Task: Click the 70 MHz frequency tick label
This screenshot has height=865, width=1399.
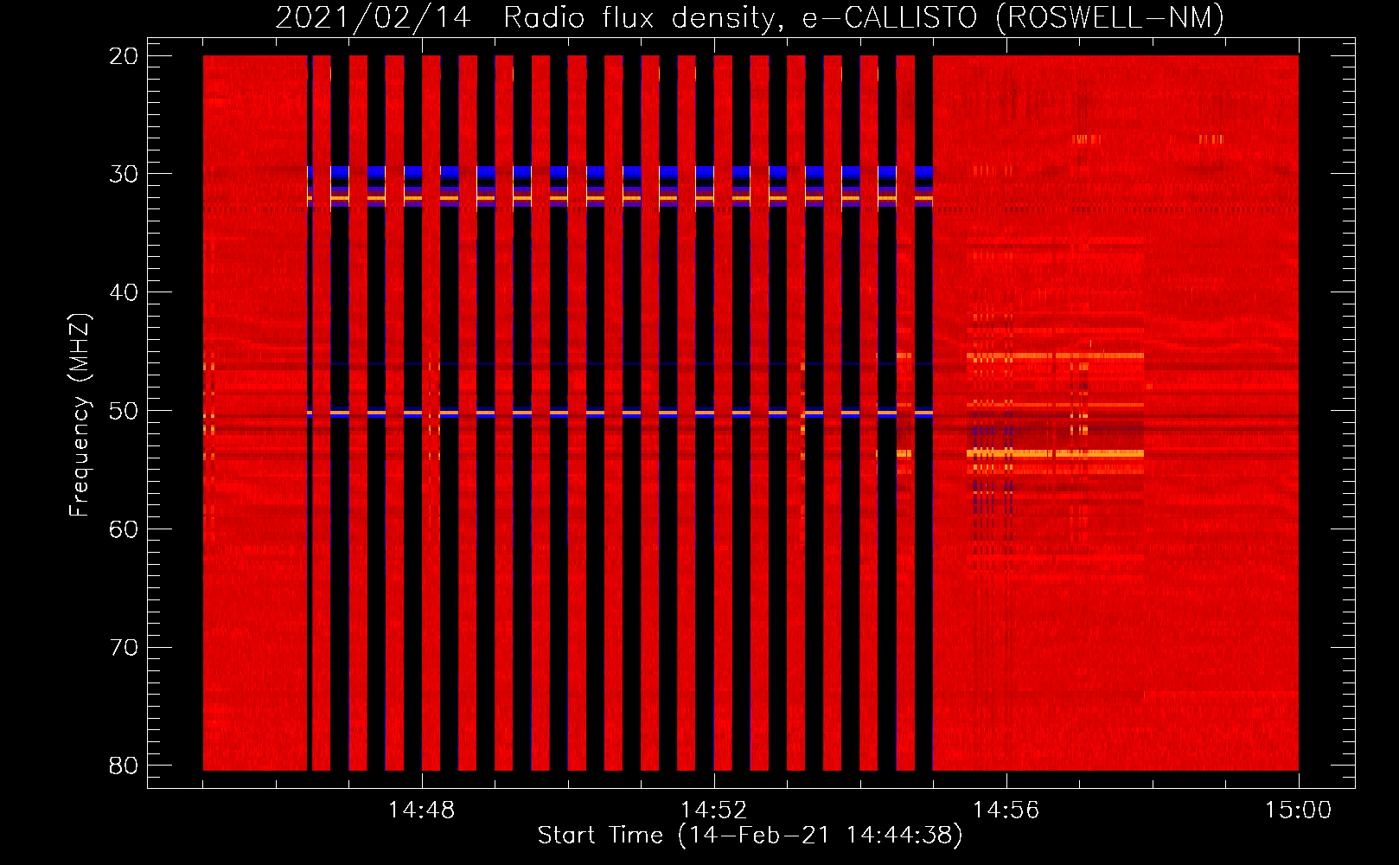Action: (x=125, y=647)
